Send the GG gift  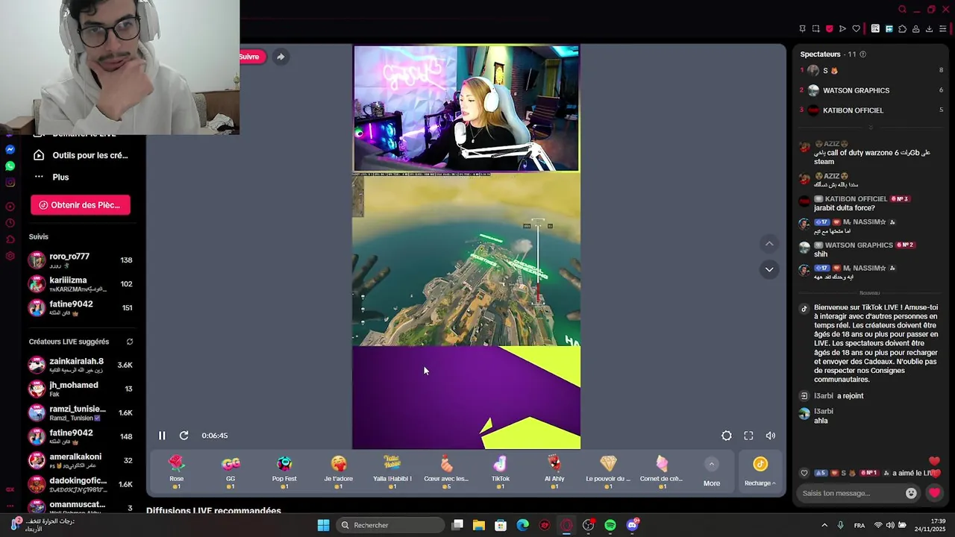(231, 472)
